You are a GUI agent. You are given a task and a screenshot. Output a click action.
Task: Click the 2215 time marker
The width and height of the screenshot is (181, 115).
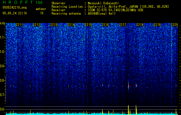click(88, 25)
